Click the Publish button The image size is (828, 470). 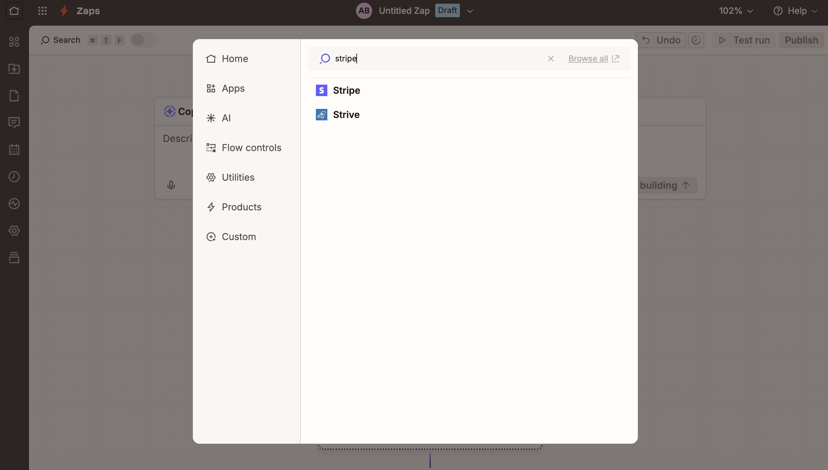click(801, 40)
